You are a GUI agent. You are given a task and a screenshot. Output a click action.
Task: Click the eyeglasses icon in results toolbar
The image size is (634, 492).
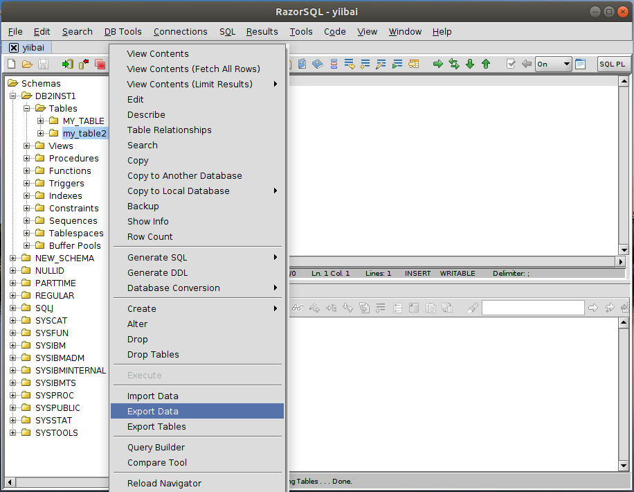298,308
